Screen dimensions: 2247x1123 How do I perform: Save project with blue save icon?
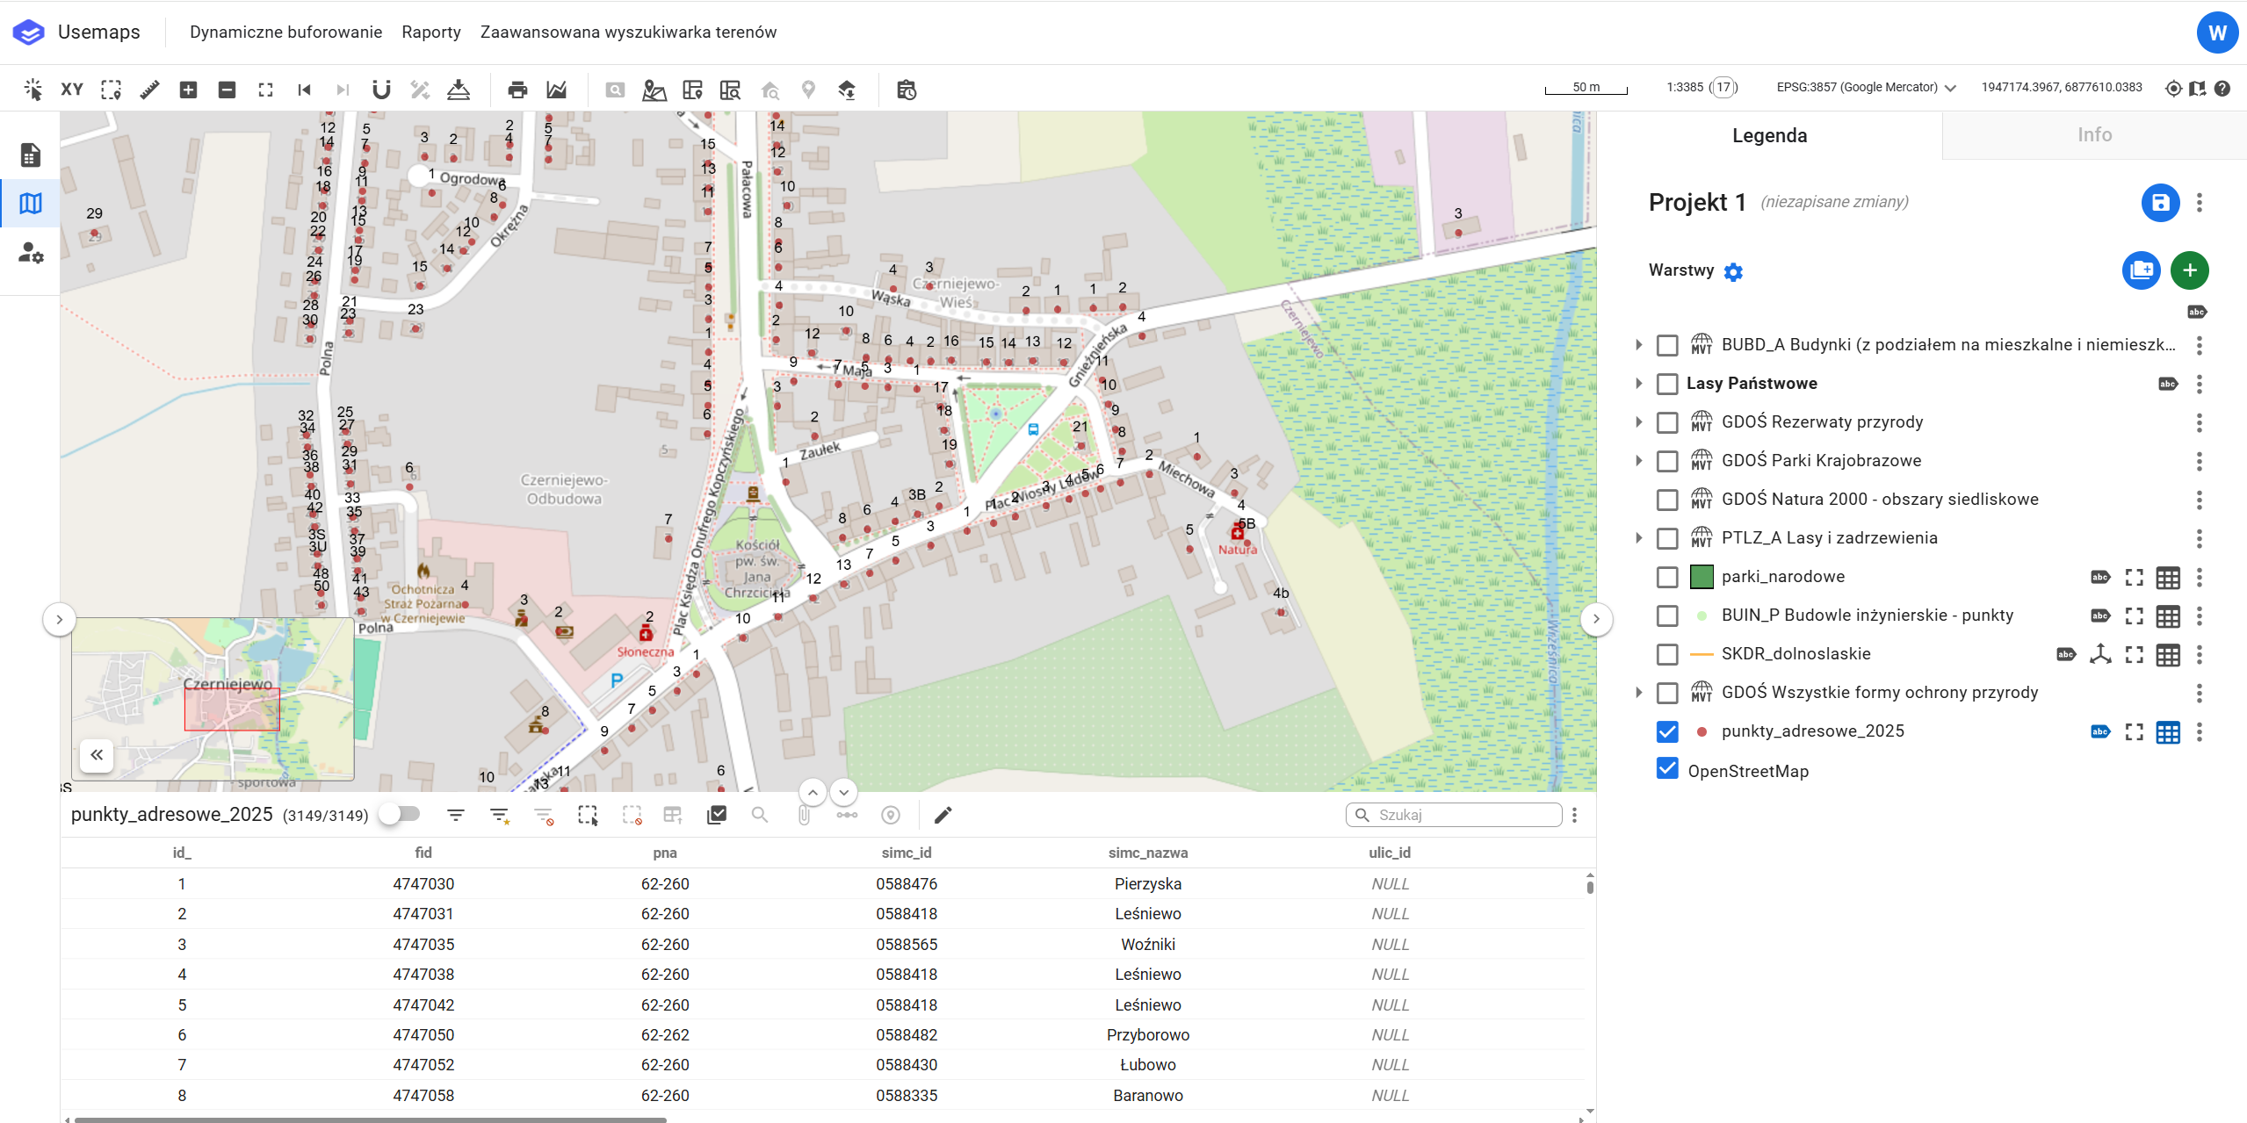tap(2160, 203)
